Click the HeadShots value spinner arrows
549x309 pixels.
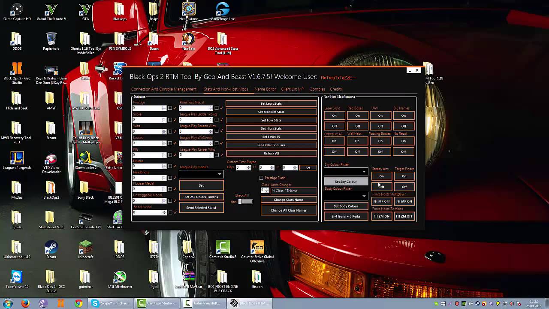coord(164,178)
